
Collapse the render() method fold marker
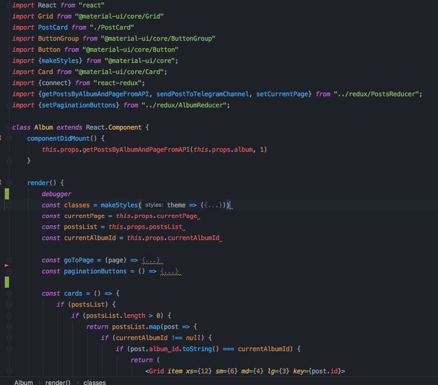[x=9, y=183]
